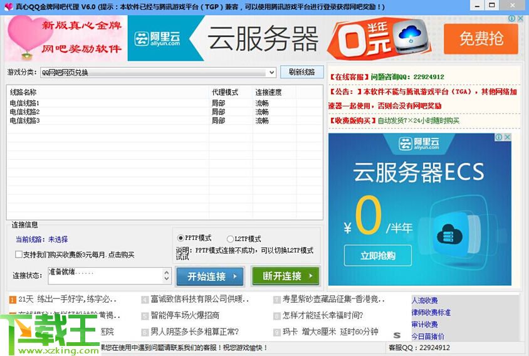This screenshot has height=356, width=529.
Task: Click the number 1 ad badge icon
Action: click(13, 300)
